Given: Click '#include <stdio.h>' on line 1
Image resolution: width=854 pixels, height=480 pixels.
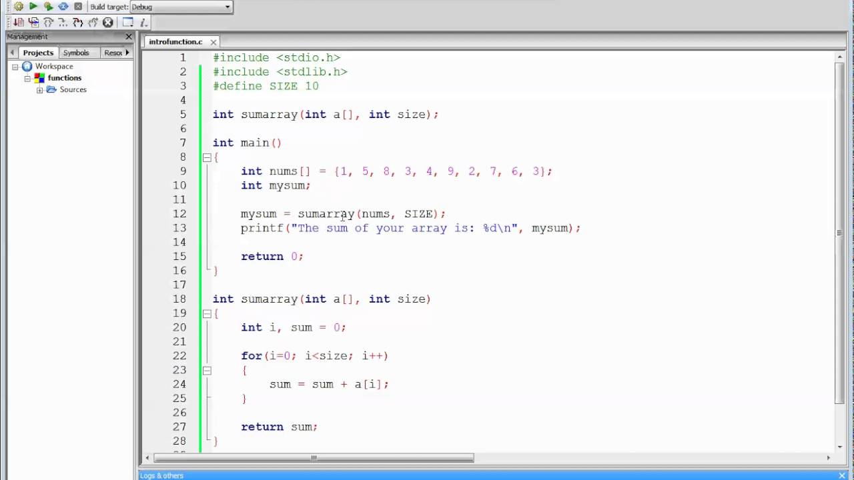Looking at the screenshot, I should (x=277, y=58).
